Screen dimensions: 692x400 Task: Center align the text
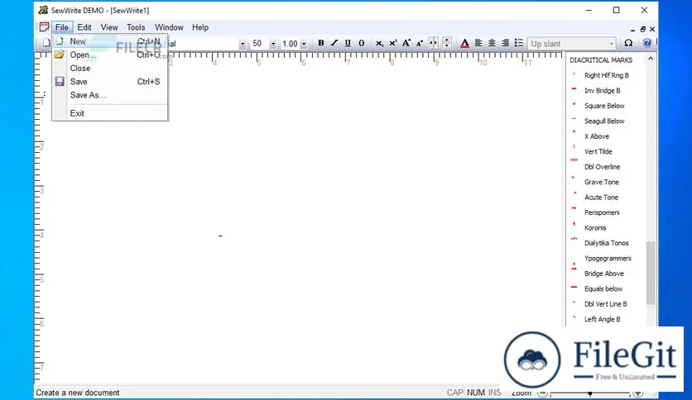point(492,43)
